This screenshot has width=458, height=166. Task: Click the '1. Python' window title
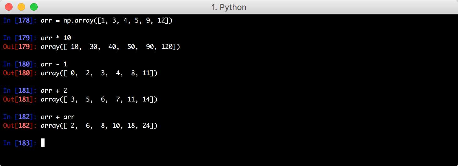[x=229, y=7]
